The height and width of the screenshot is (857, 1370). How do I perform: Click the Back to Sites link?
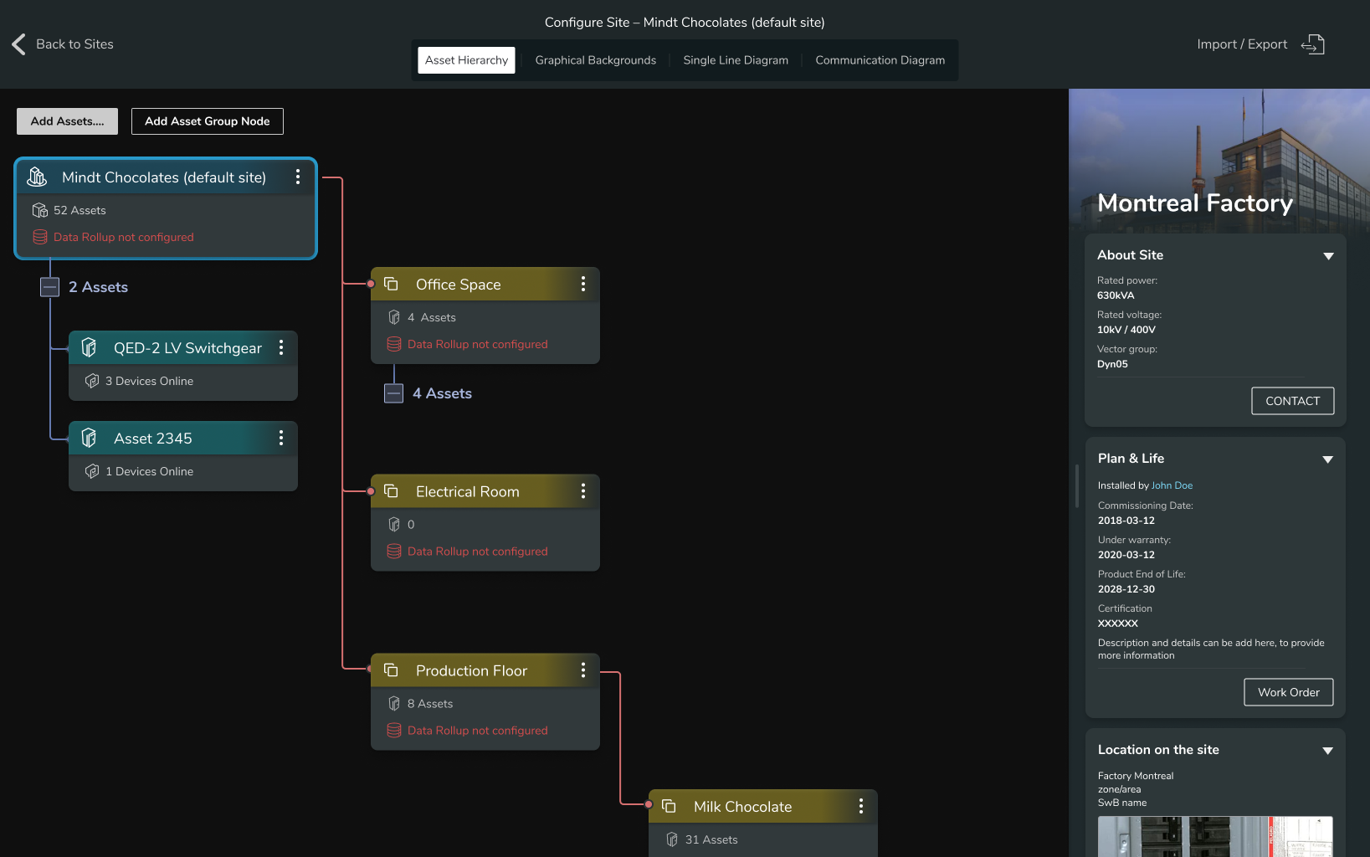coord(74,44)
